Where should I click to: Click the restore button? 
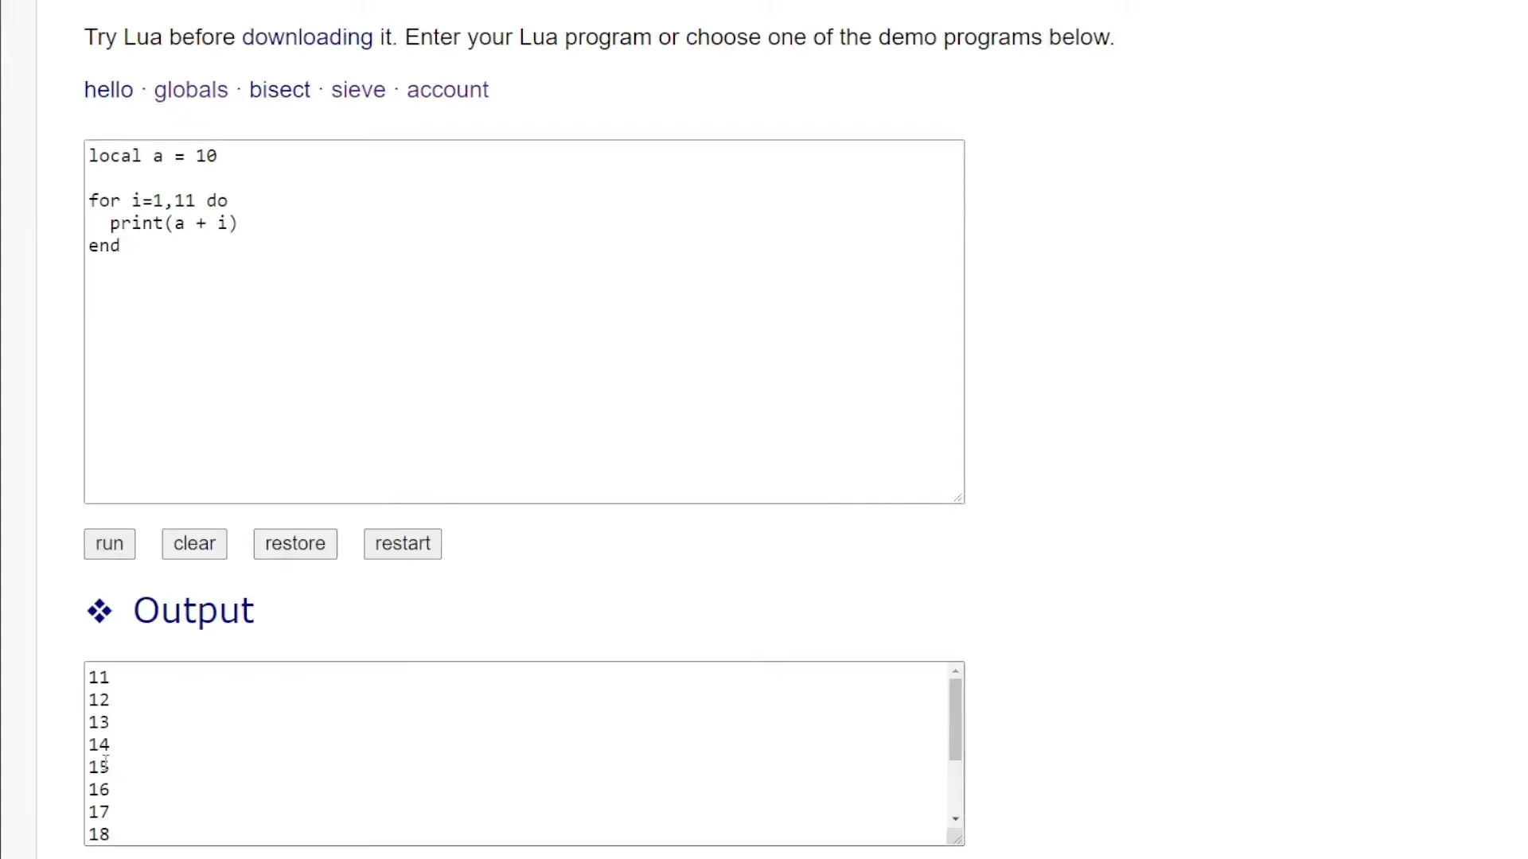(295, 542)
